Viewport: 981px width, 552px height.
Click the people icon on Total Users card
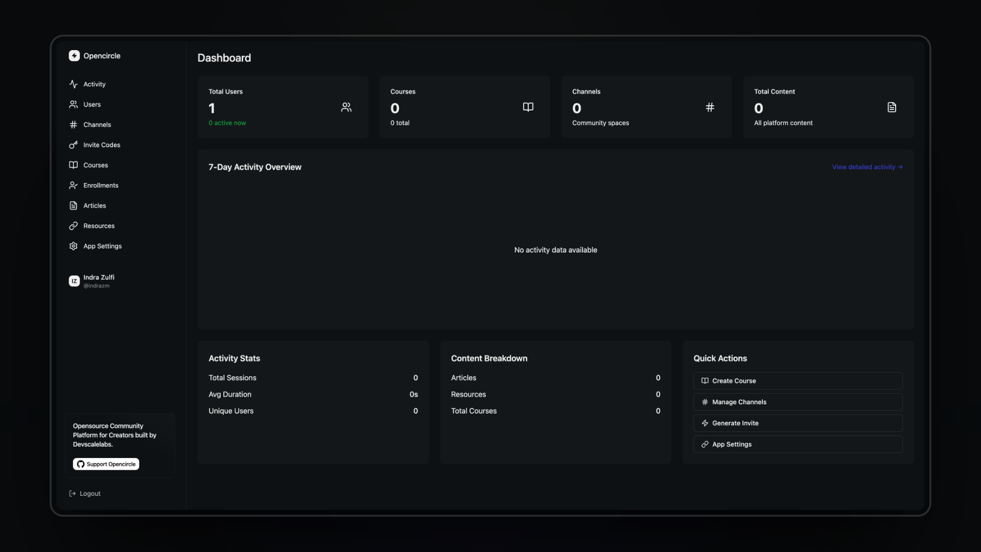pyautogui.click(x=346, y=107)
